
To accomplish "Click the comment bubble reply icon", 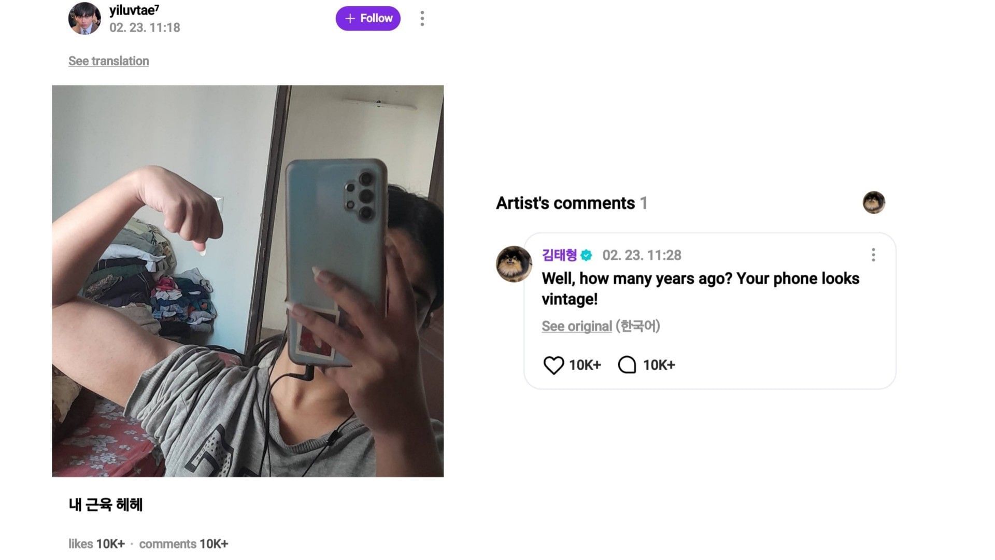I will click(x=627, y=365).
